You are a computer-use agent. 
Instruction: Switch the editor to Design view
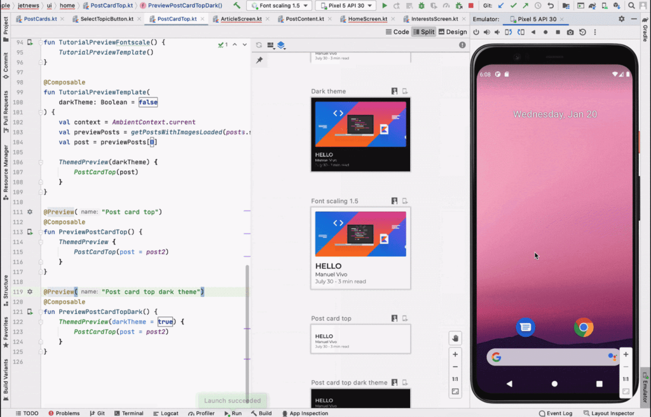(453, 31)
